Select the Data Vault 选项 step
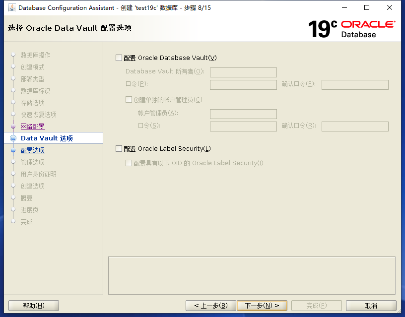 coord(47,138)
